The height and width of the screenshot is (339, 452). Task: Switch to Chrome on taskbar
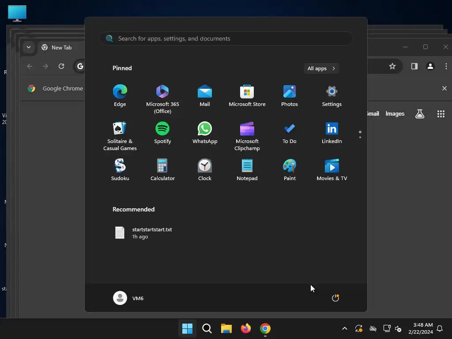(265, 328)
